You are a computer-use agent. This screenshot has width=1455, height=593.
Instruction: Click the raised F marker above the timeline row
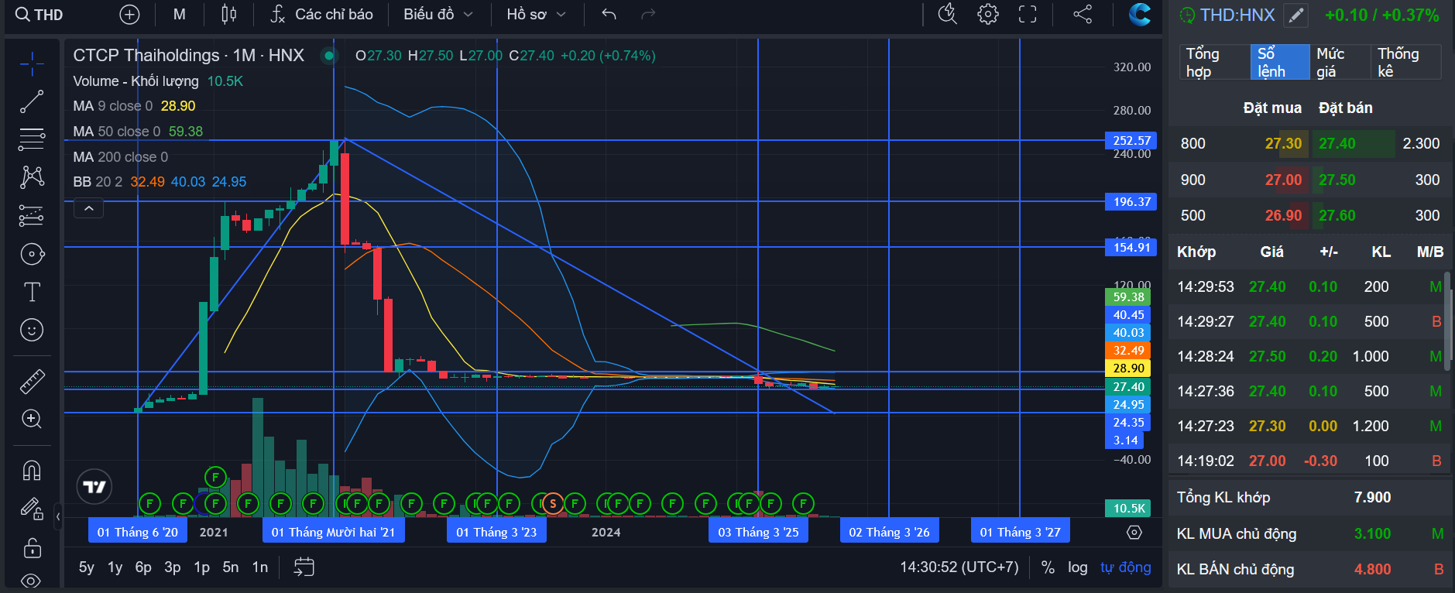tap(215, 477)
